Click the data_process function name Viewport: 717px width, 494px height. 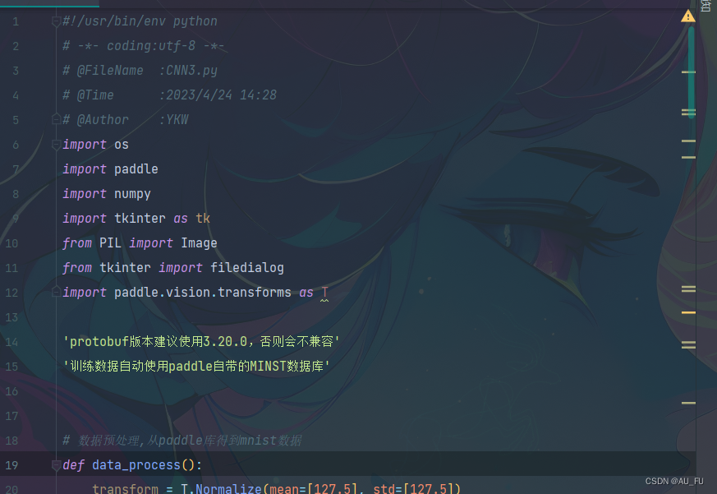click(x=136, y=465)
